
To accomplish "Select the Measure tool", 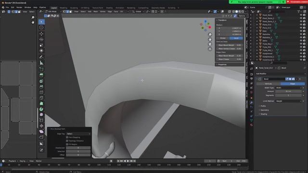I will (x=41, y=63).
